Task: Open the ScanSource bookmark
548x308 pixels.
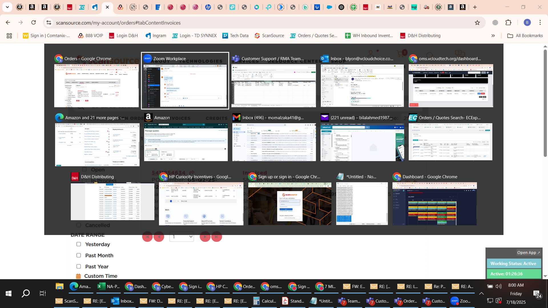Action: click(x=269, y=36)
